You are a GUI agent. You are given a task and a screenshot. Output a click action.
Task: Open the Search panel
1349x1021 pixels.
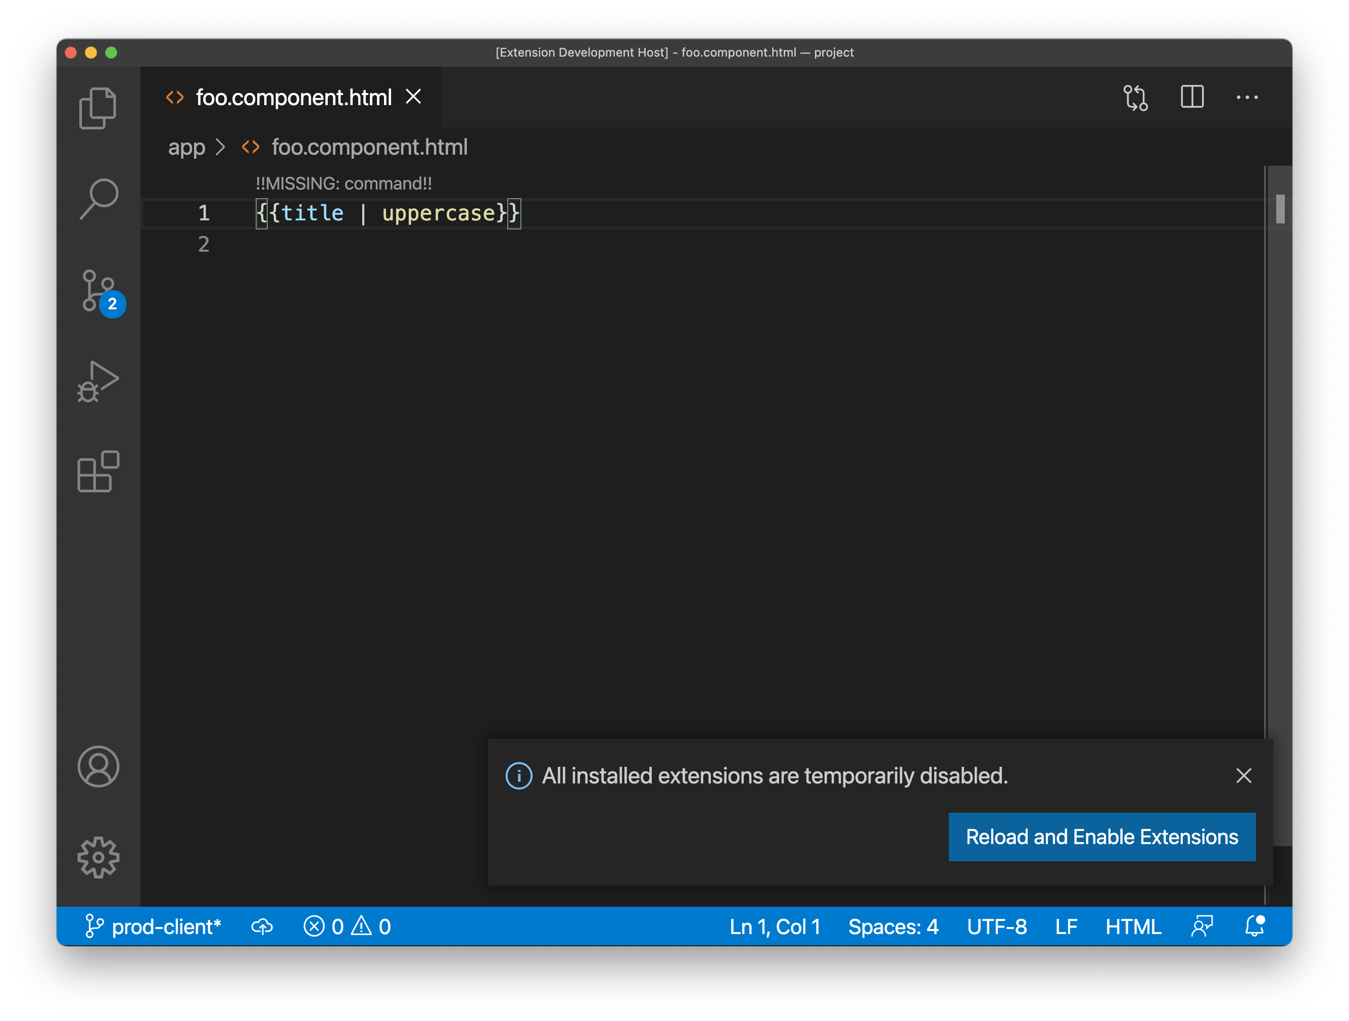(98, 198)
